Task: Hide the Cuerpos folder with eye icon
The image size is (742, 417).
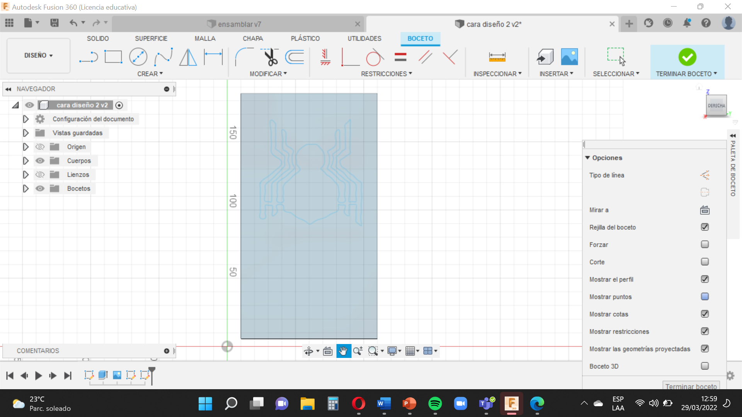Action: (40, 161)
